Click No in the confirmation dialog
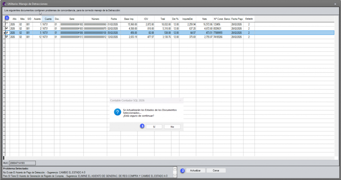341x180 pixels. pos(172,127)
